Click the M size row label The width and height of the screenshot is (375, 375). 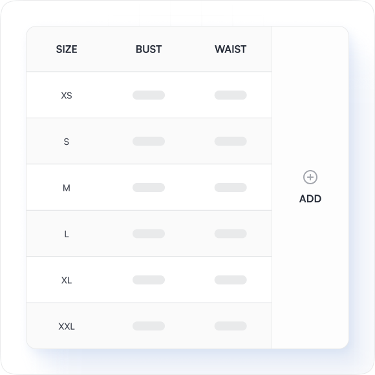67,187
